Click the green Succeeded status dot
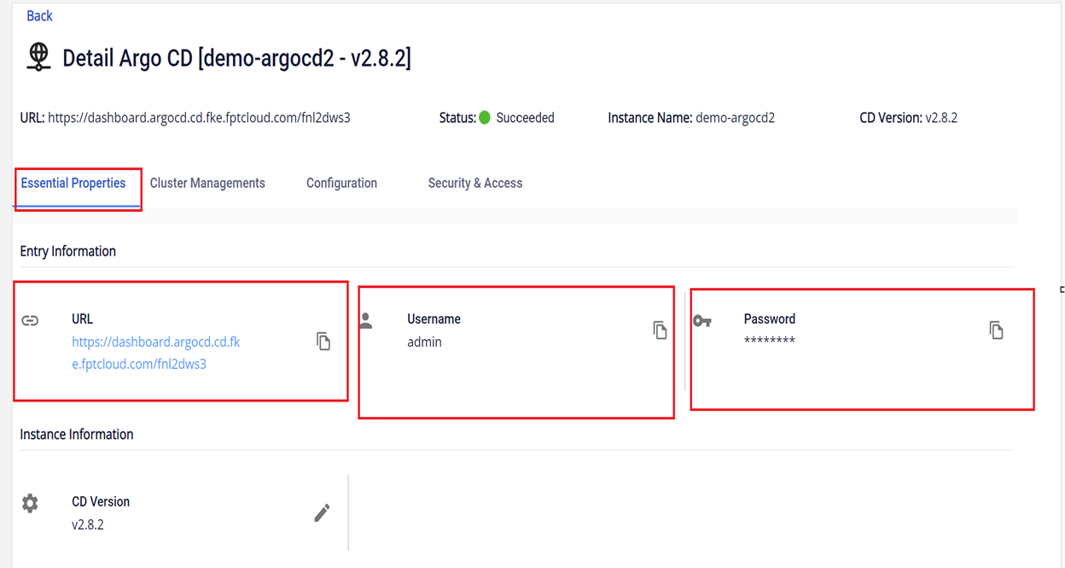 [485, 118]
